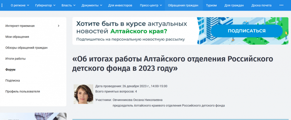Open 'Профиль пользователя' in the sidebar
291x120 pixels.
point(23,91)
